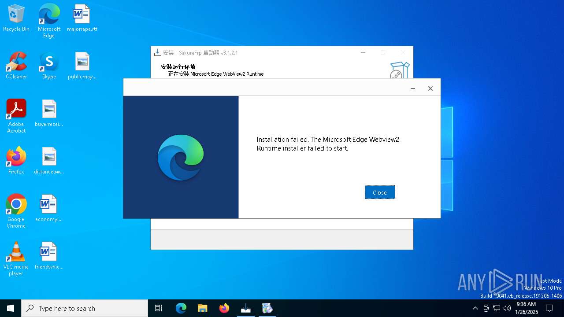Select the economyl Word document on the desktop
The height and width of the screenshot is (317, 564).
tap(49, 209)
